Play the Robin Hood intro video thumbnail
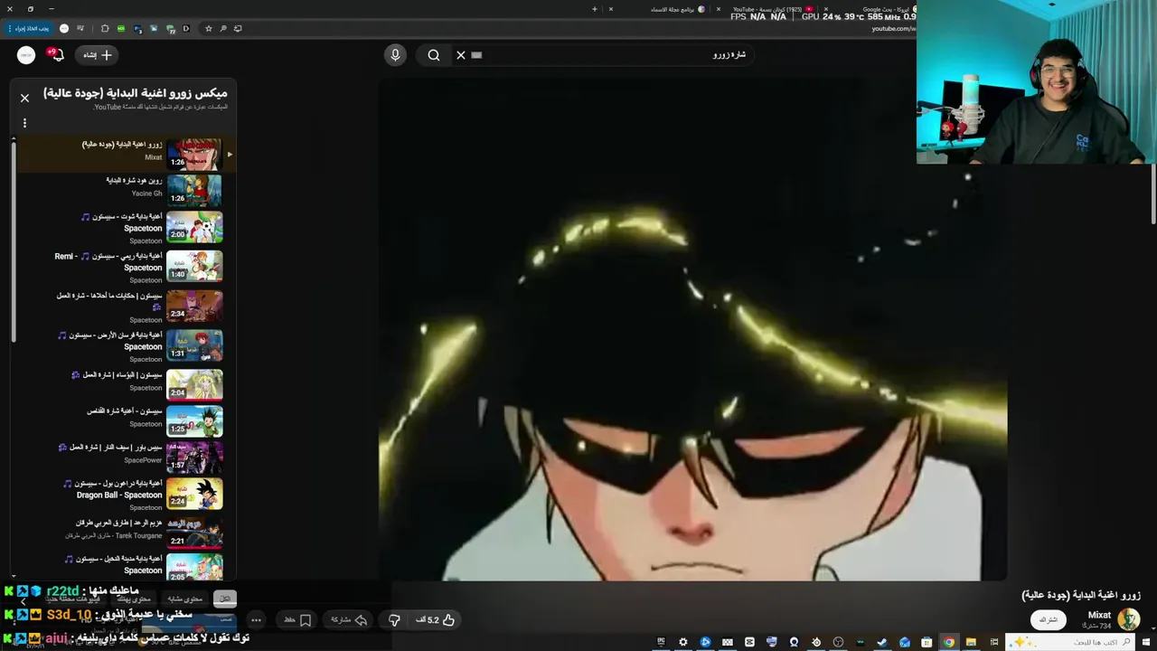This screenshot has width=1157, height=651. [194, 191]
